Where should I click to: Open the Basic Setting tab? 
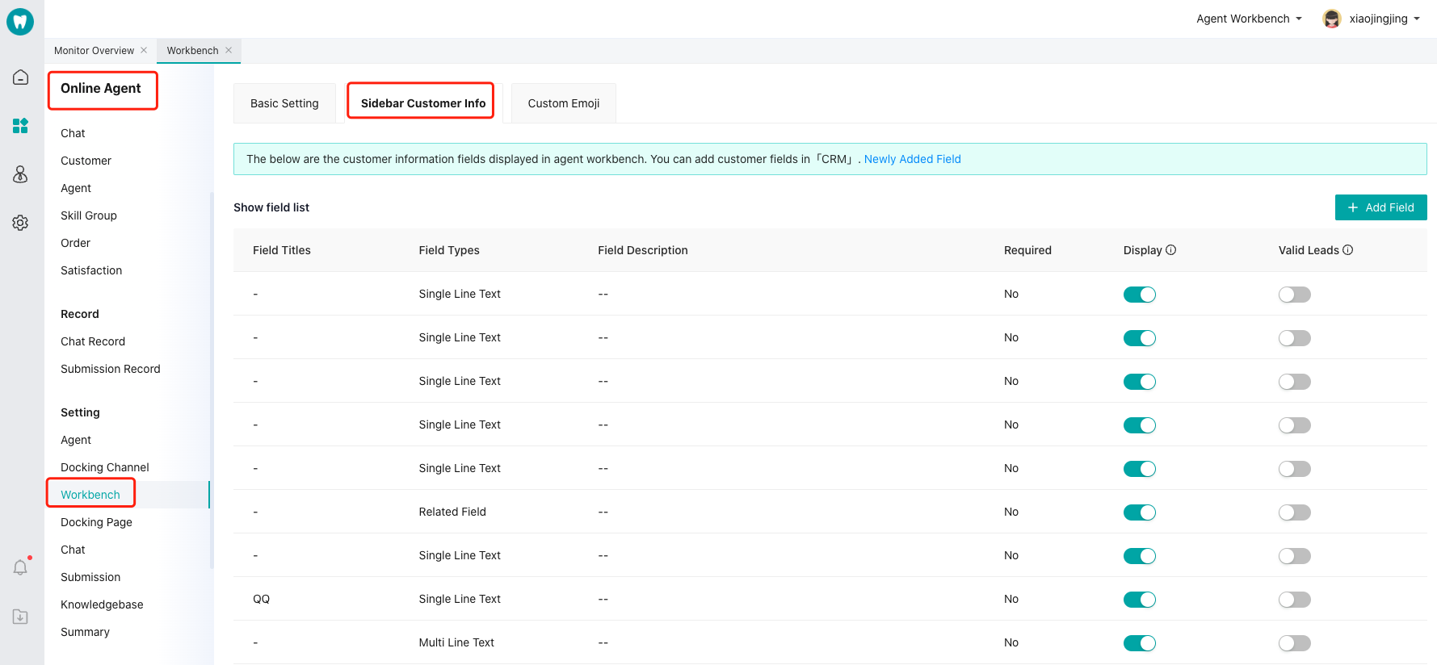click(284, 103)
